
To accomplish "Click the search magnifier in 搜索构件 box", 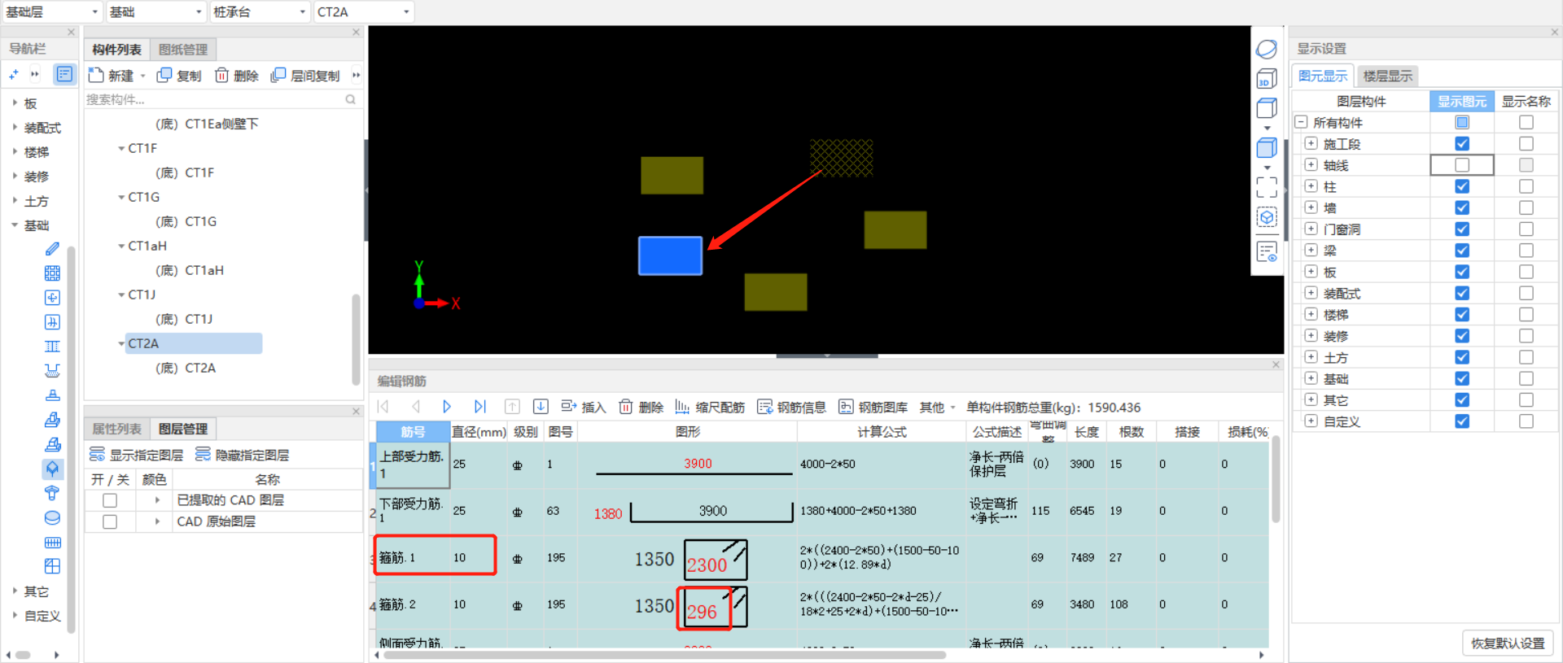I will tap(350, 99).
